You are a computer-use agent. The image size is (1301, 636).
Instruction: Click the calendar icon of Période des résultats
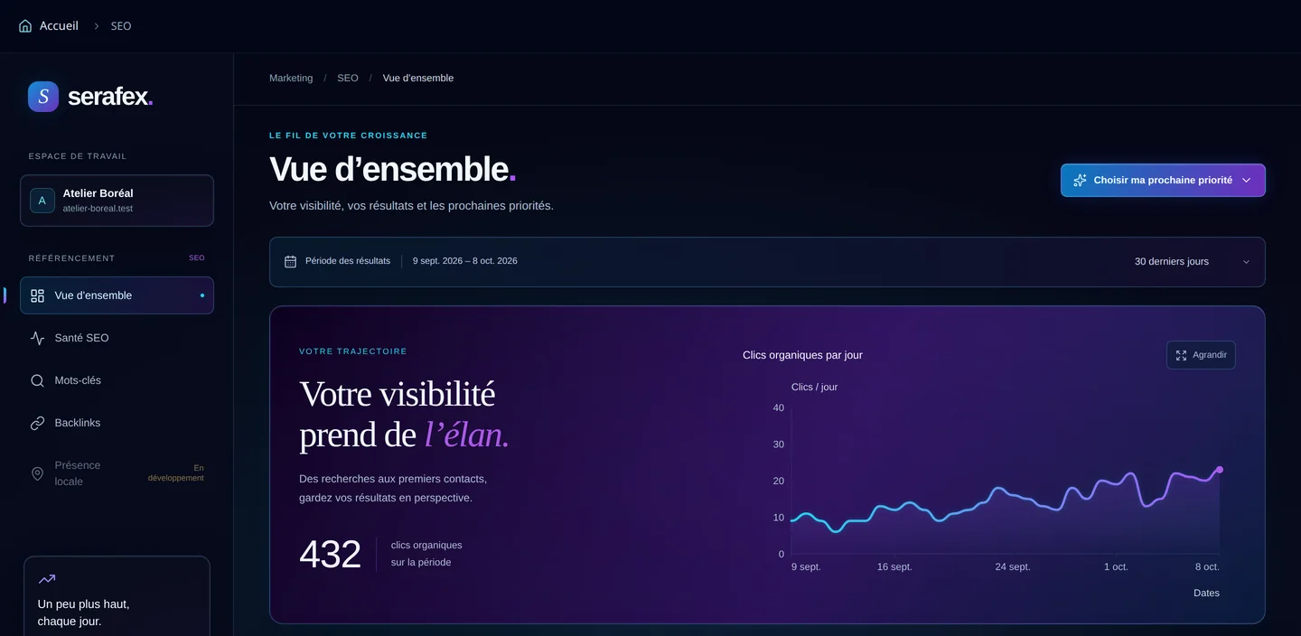click(291, 262)
